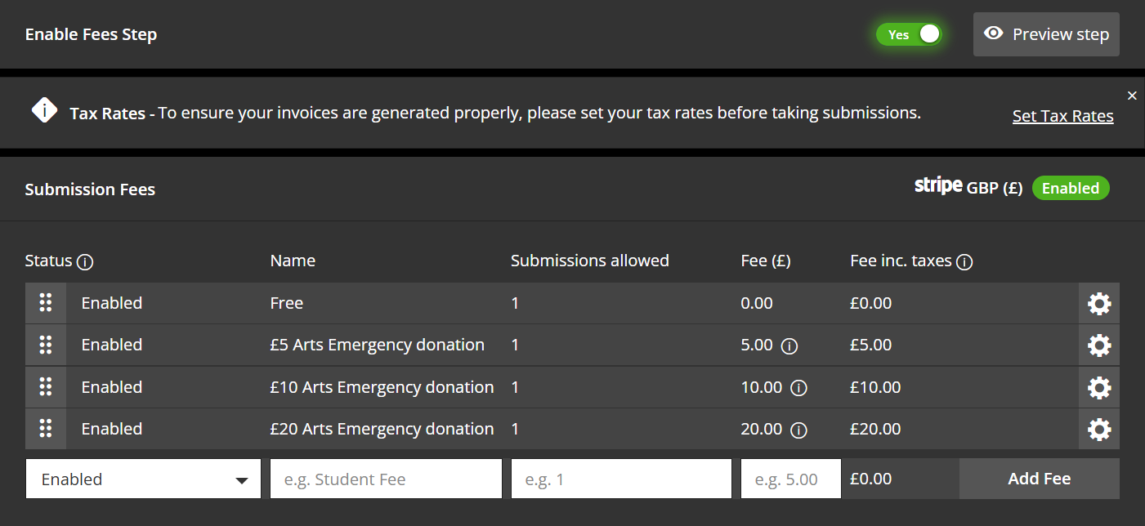Open gear settings for £5 donation row

tap(1099, 345)
